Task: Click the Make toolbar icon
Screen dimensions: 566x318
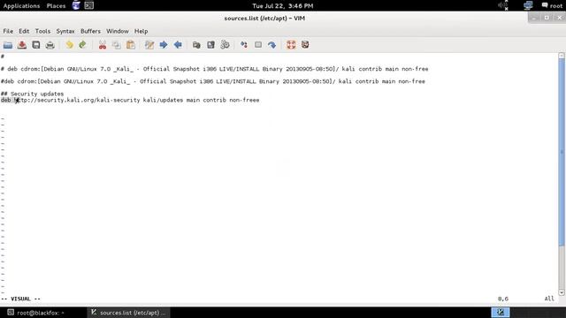Action: pos(244,45)
